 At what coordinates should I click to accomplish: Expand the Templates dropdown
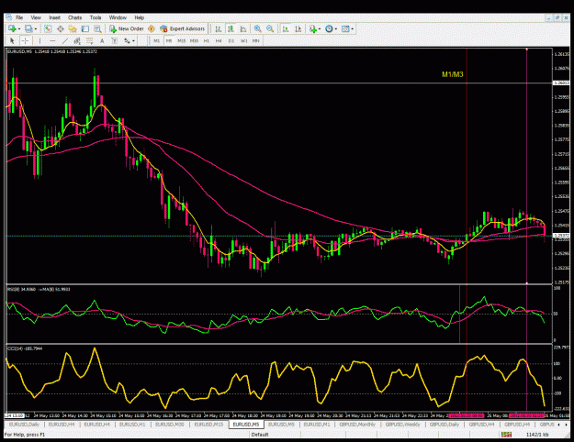point(352,28)
